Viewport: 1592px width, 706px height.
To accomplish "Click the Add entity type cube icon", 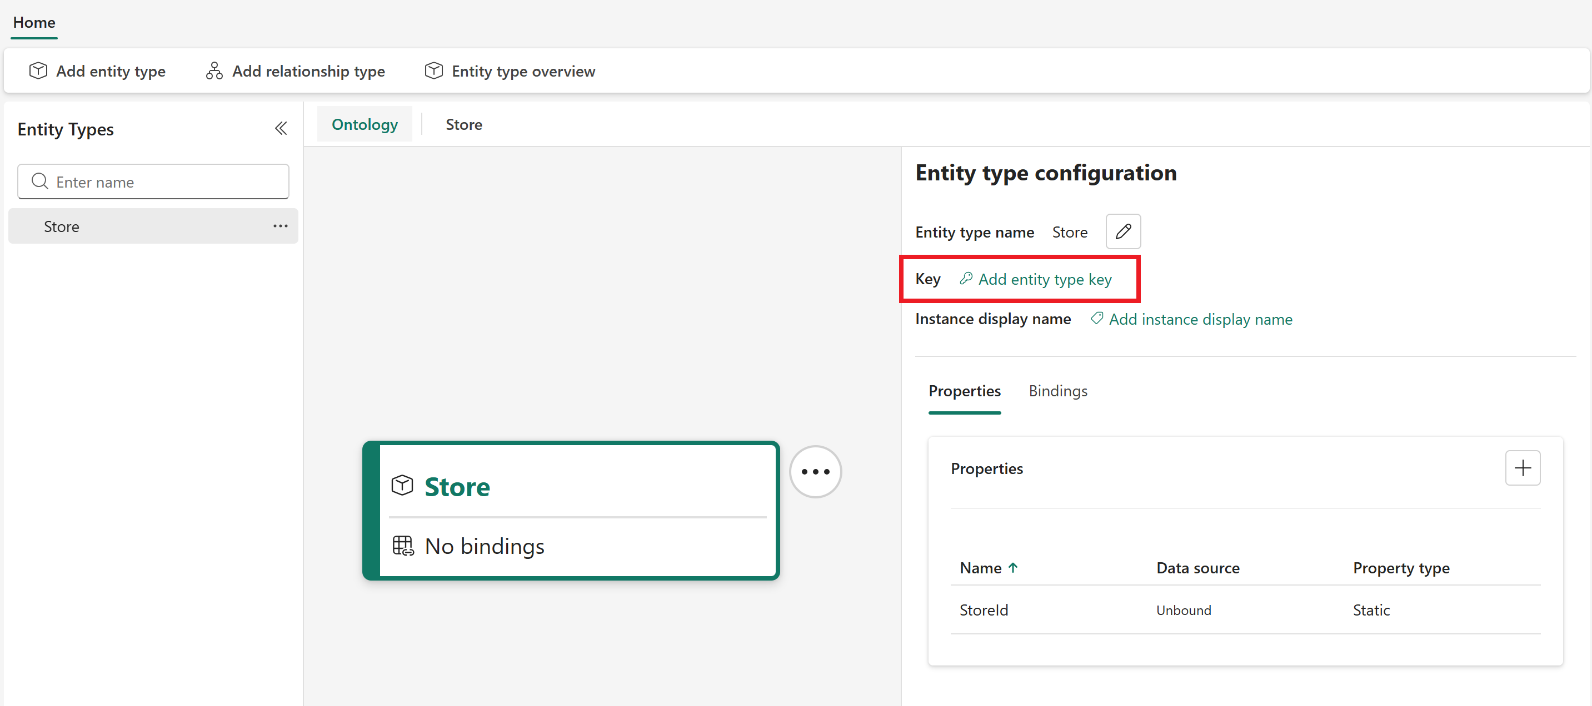I will [38, 71].
